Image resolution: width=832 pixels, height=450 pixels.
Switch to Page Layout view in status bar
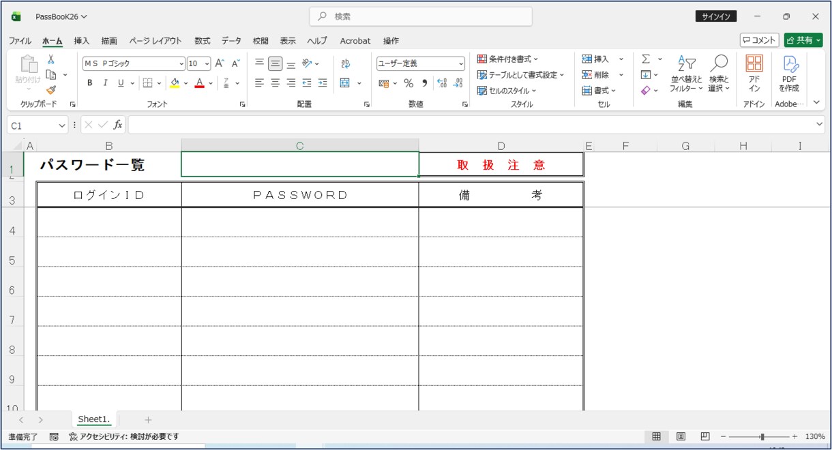click(x=681, y=436)
